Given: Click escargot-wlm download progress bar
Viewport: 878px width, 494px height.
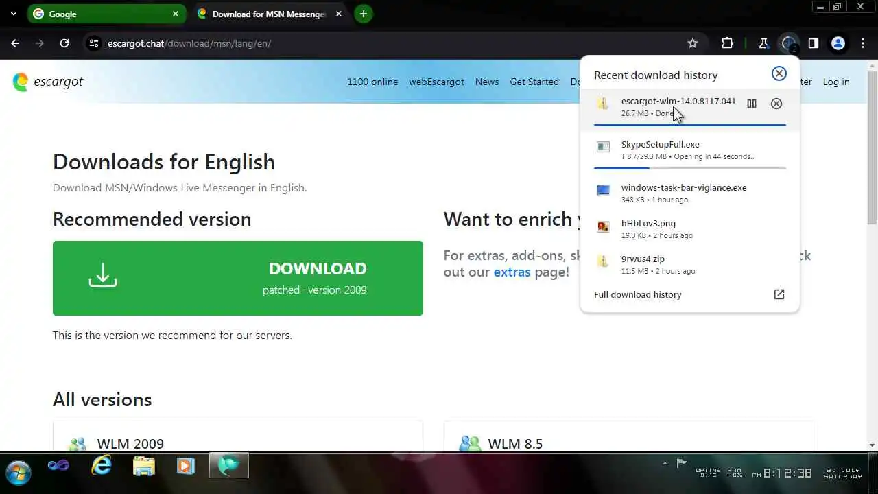Looking at the screenshot, I should point(690,125).
